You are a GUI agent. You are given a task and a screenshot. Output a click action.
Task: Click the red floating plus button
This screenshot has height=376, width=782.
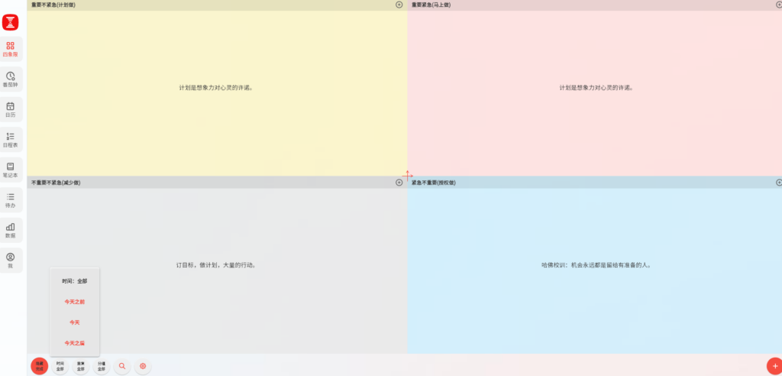[774, 365]
